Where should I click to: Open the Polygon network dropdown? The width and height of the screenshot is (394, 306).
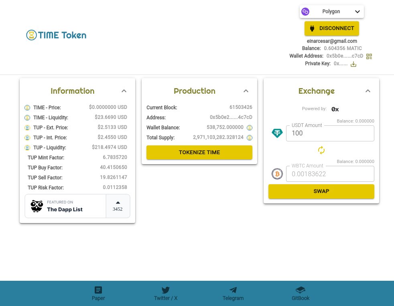[332, 12]
